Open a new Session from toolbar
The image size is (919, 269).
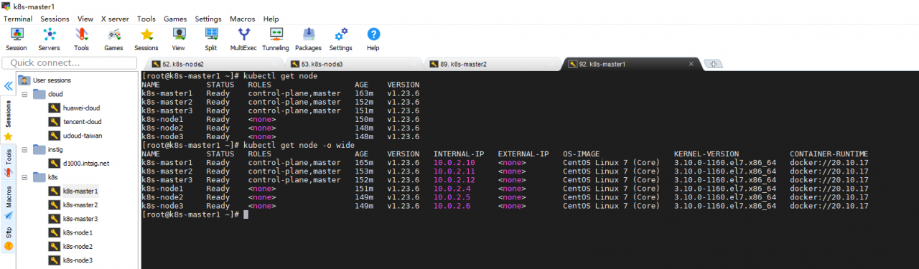[x=17, y=39]
